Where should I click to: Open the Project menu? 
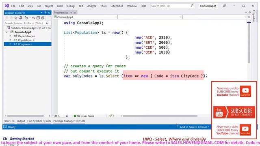click(x=48, y=6)
